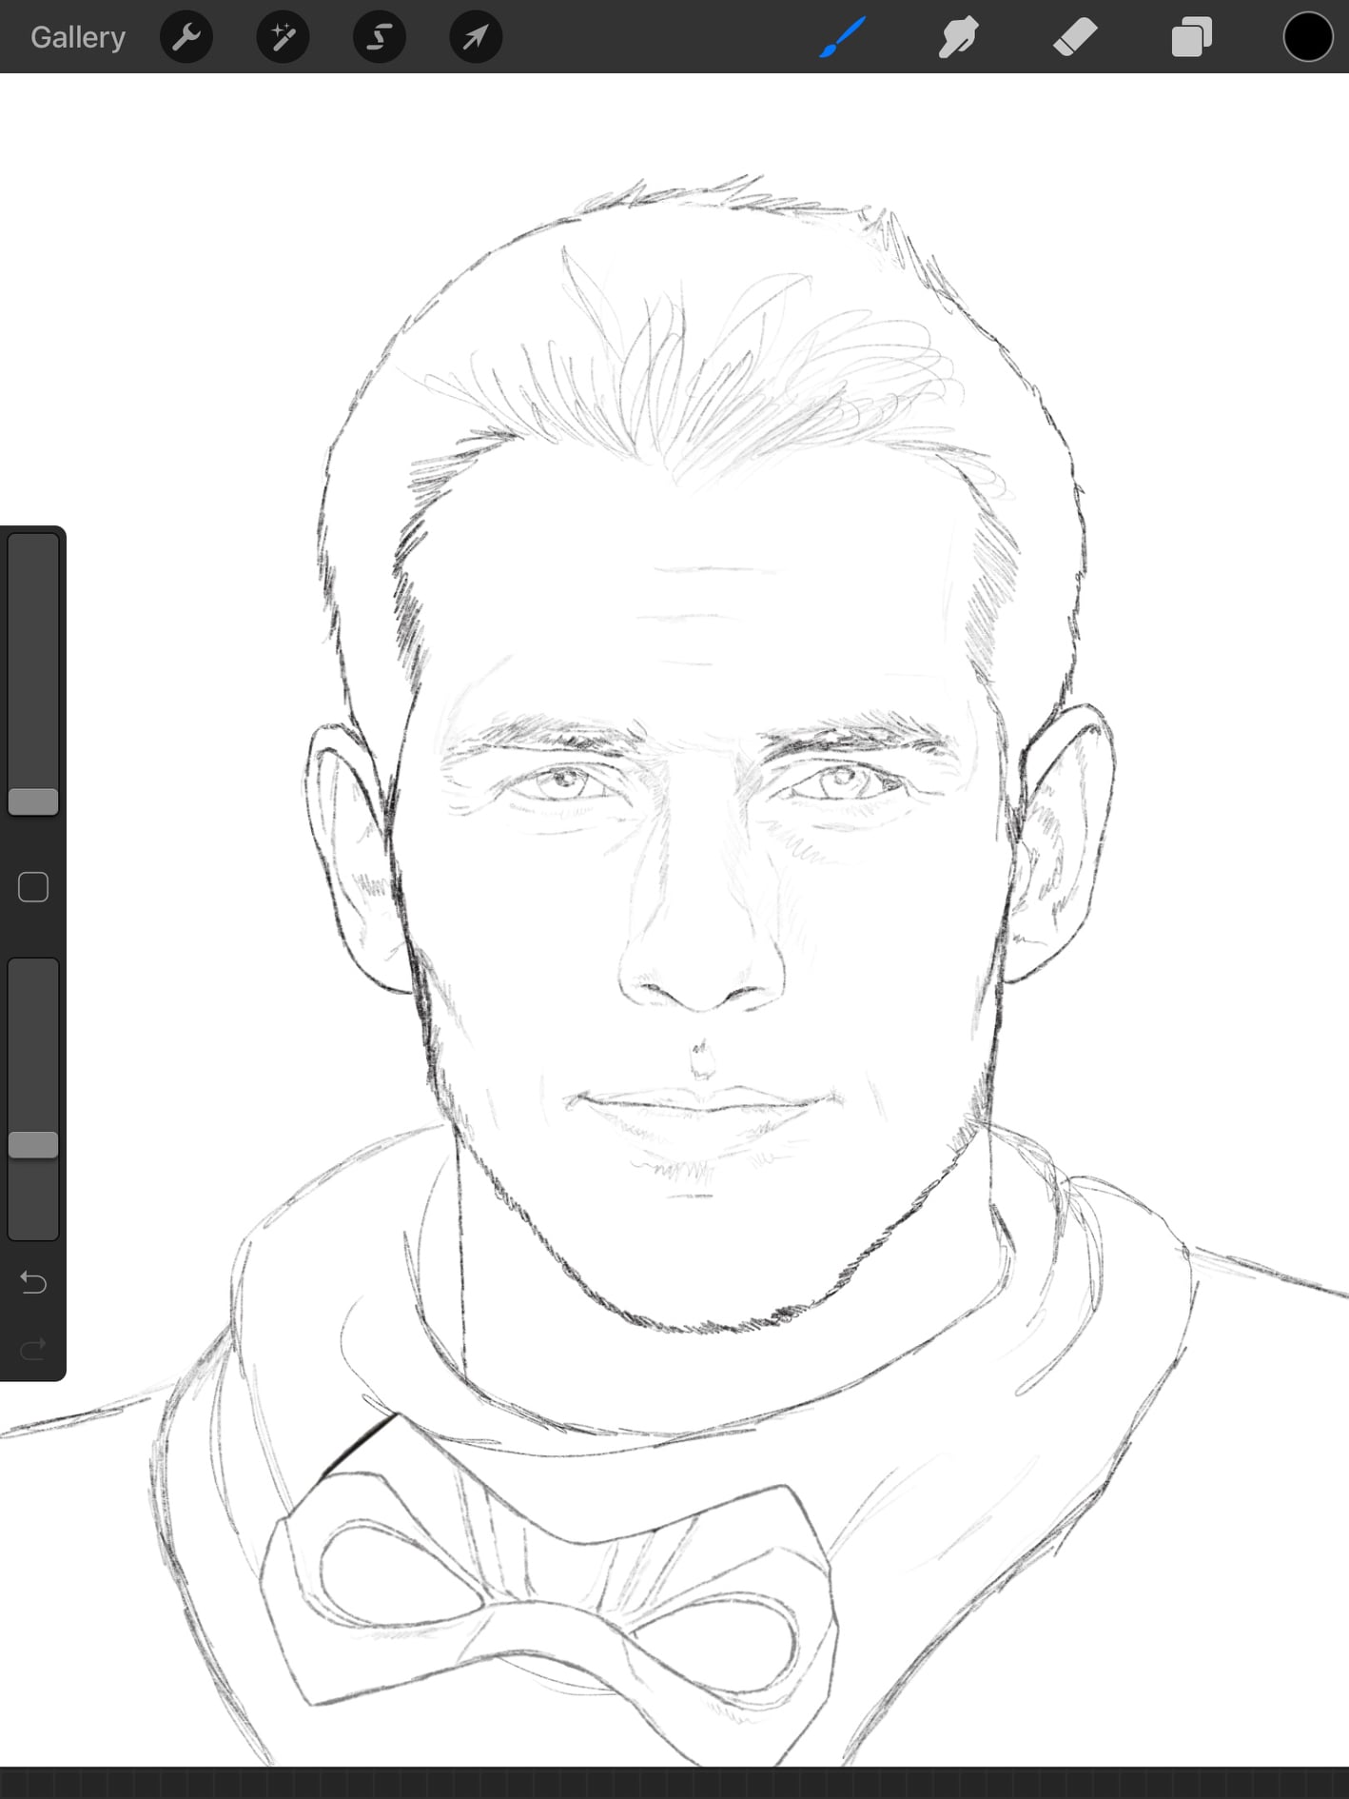Click the brush size slider handle
The height and width of the screenshot is (1799, 1349).
(x=33, y=801)
